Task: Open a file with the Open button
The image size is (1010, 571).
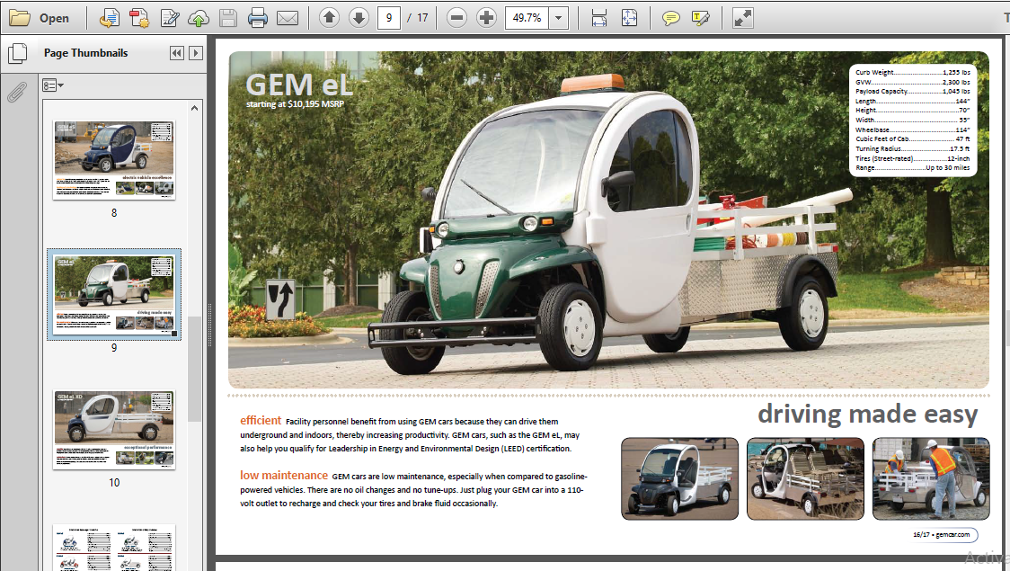Action: coord(40,18)
